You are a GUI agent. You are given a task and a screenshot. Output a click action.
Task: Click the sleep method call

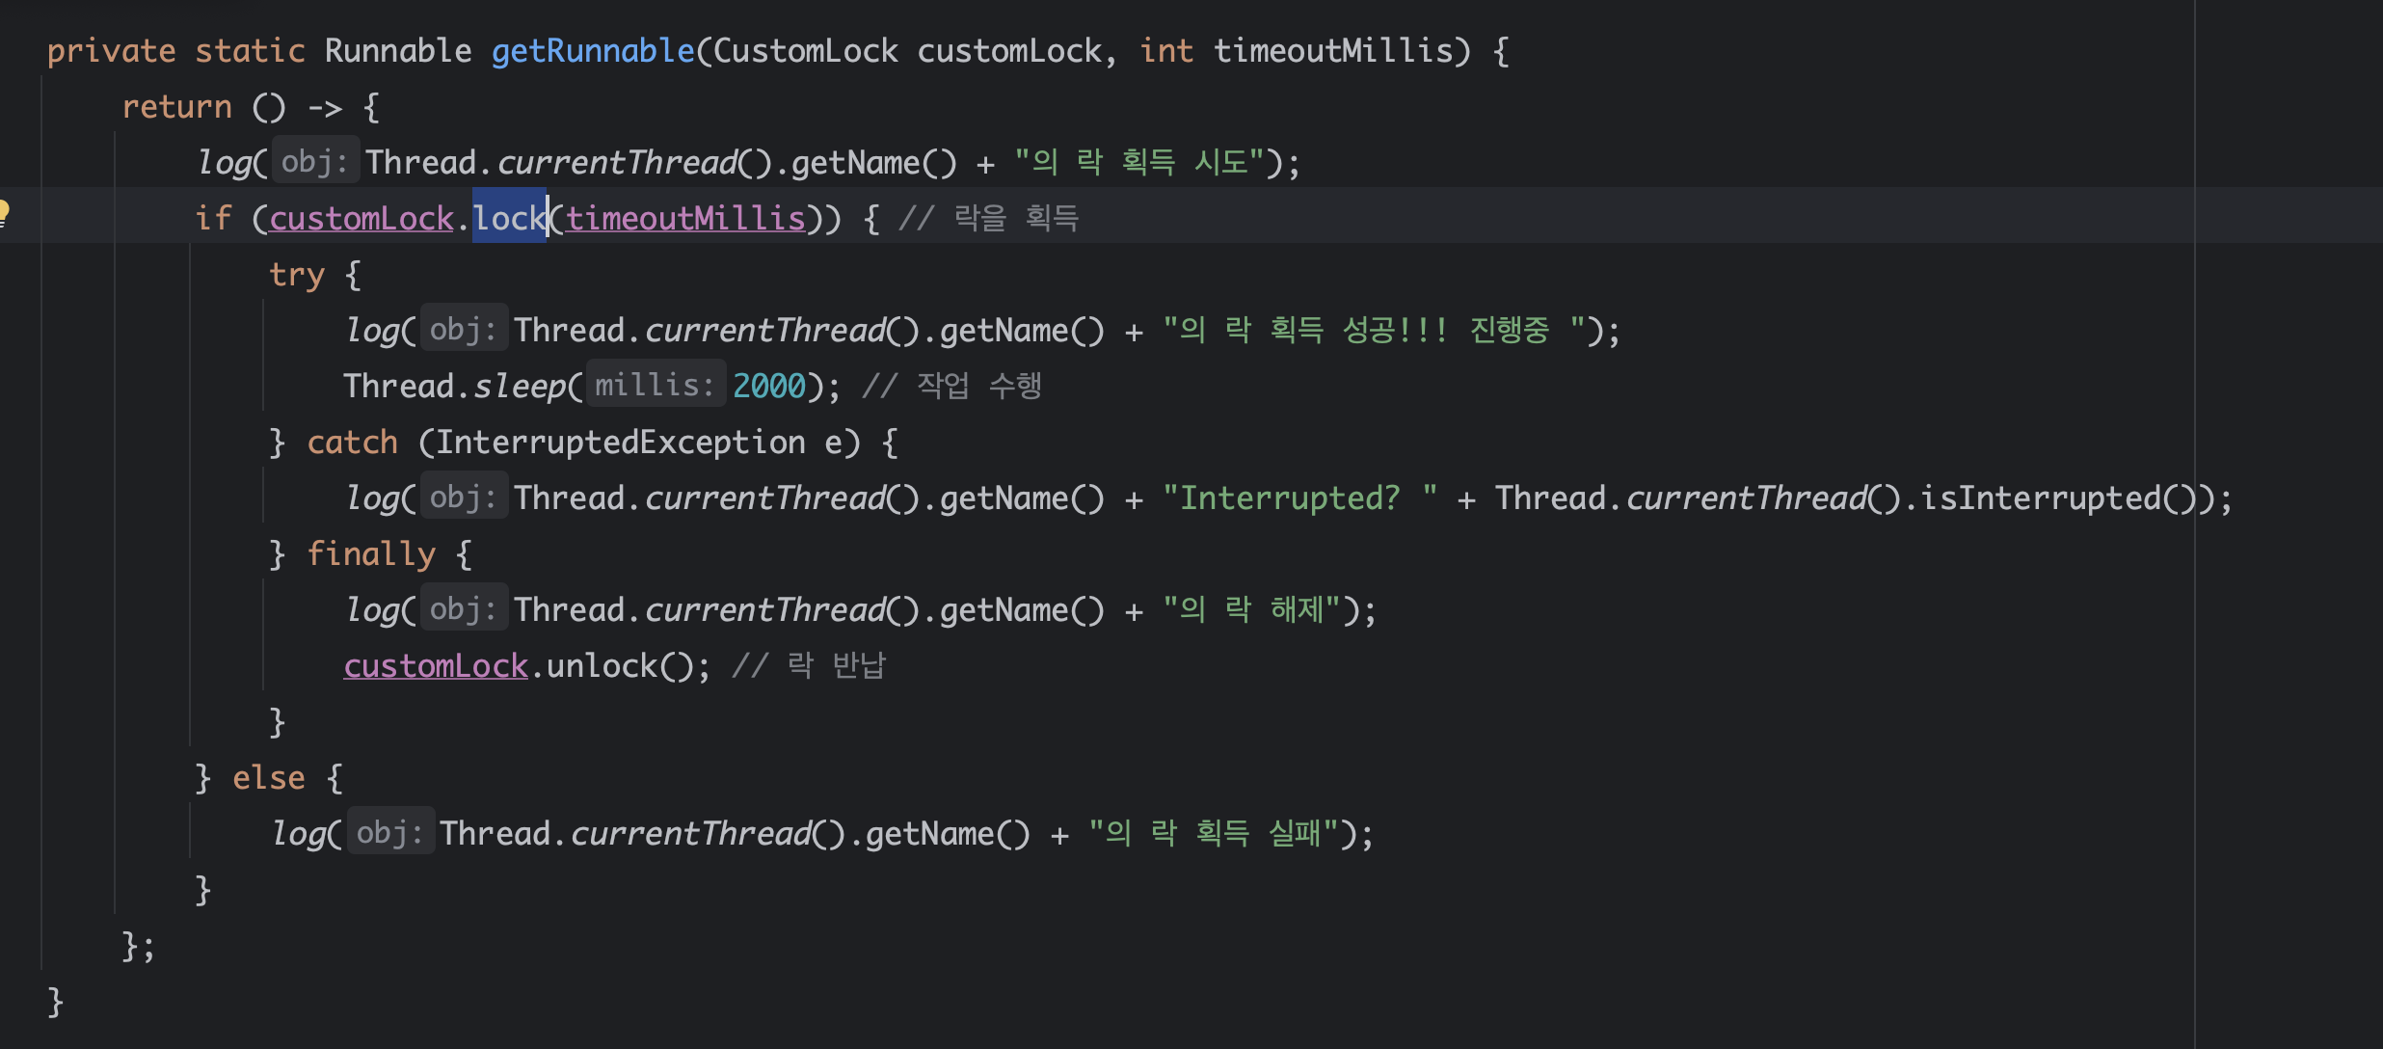click(x=519, y=387)
